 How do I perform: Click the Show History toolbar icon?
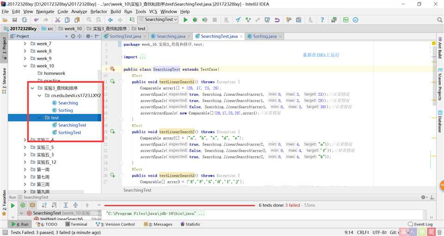point(267,20)
